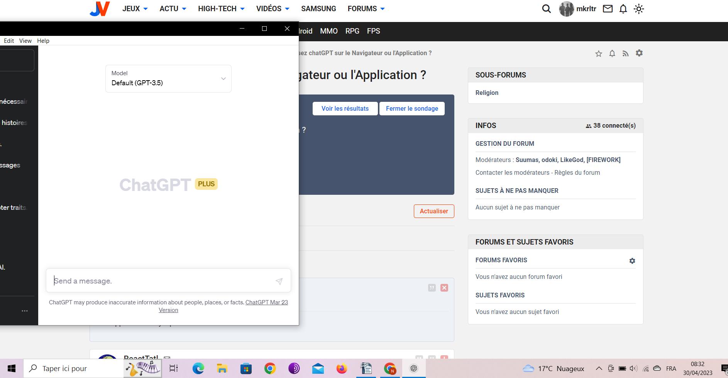Click the Actualiser button
728x378 pixels.
pos(434,211)
